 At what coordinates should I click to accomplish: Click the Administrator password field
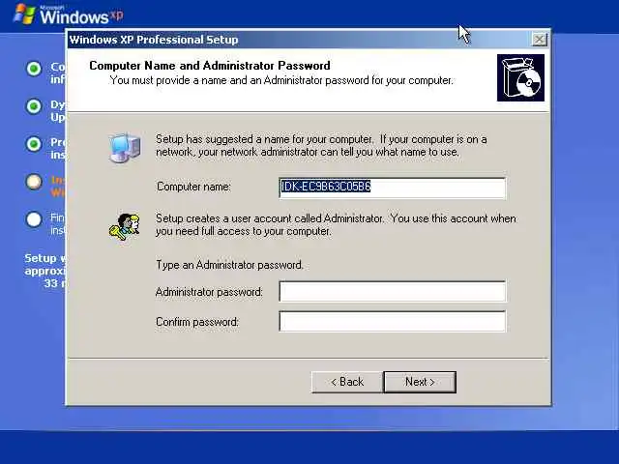pos(392,291)
